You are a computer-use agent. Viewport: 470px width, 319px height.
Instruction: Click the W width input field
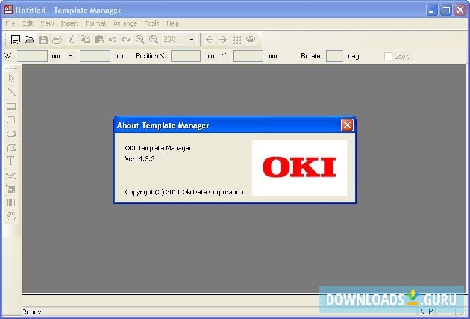point(32,56)
